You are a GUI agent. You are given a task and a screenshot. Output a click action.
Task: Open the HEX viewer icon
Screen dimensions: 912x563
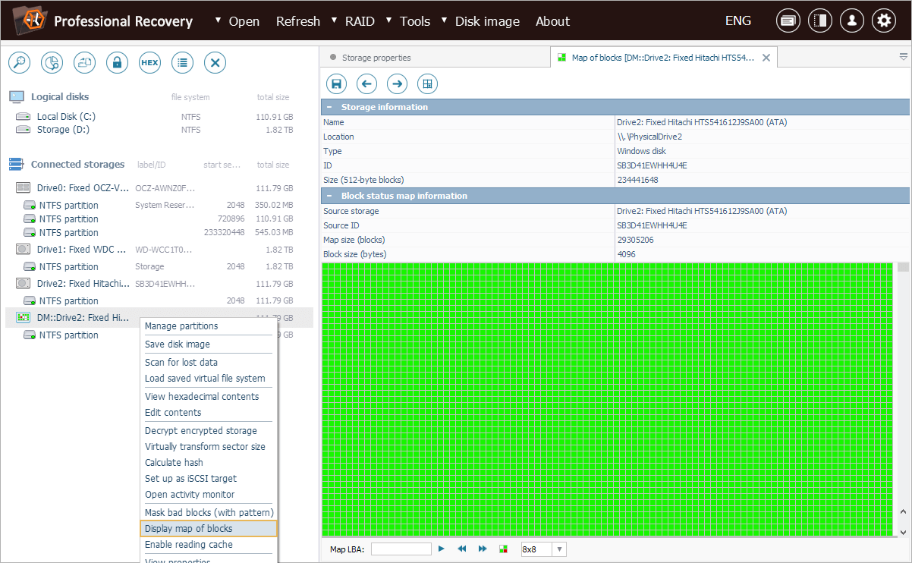(x=149, y=63)
